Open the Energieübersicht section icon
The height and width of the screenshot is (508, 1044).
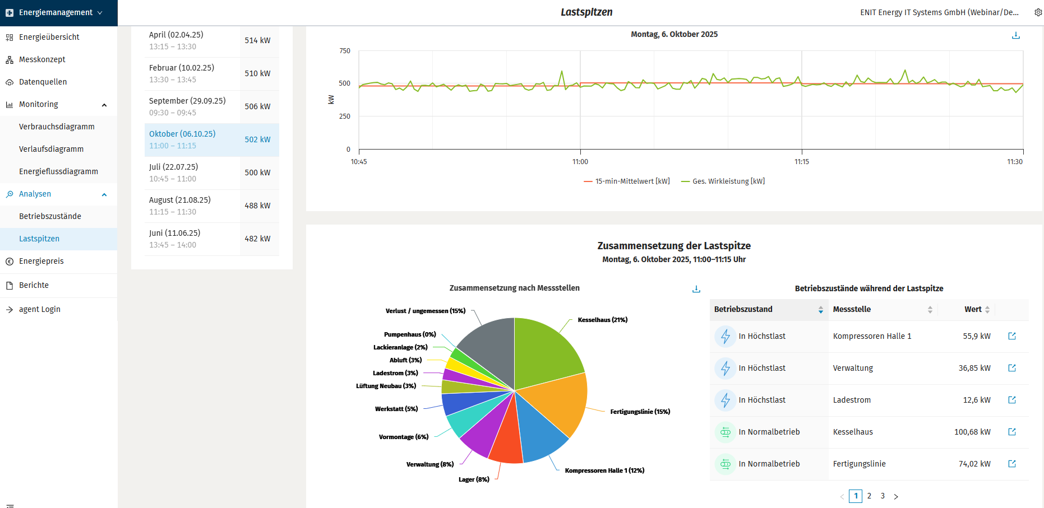(x=9, y=37)
